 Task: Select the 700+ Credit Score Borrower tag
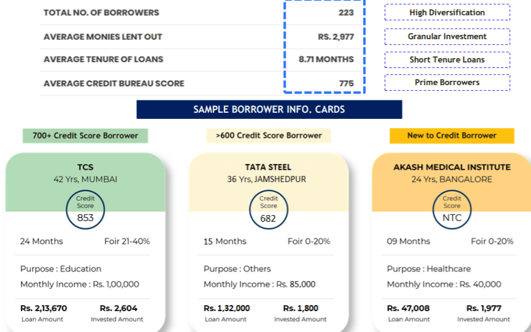coord(85,136)
